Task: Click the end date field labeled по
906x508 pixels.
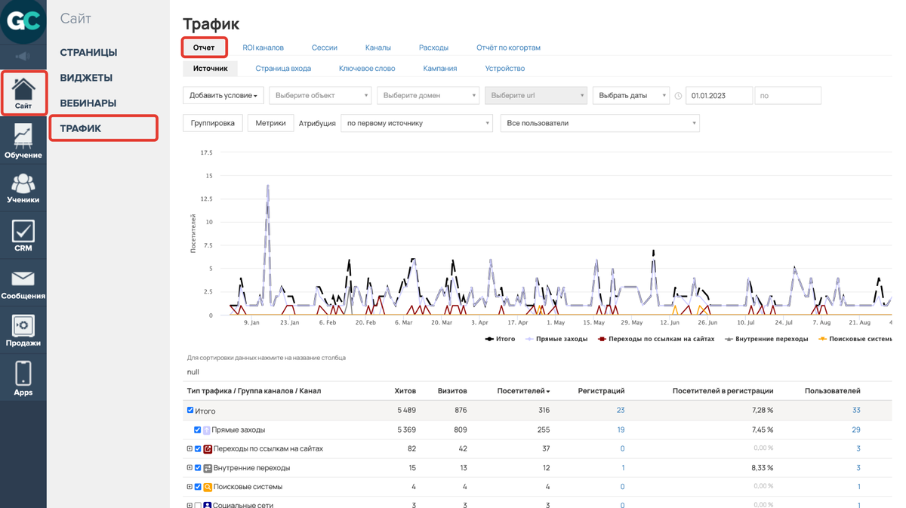Action: (x=787, y=96)
